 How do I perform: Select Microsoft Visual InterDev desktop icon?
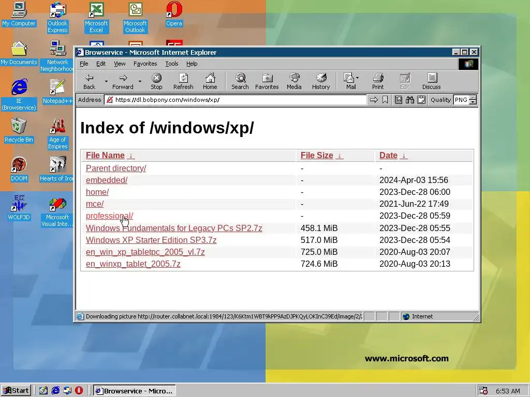pyautogui.click(x=57, y=212)
